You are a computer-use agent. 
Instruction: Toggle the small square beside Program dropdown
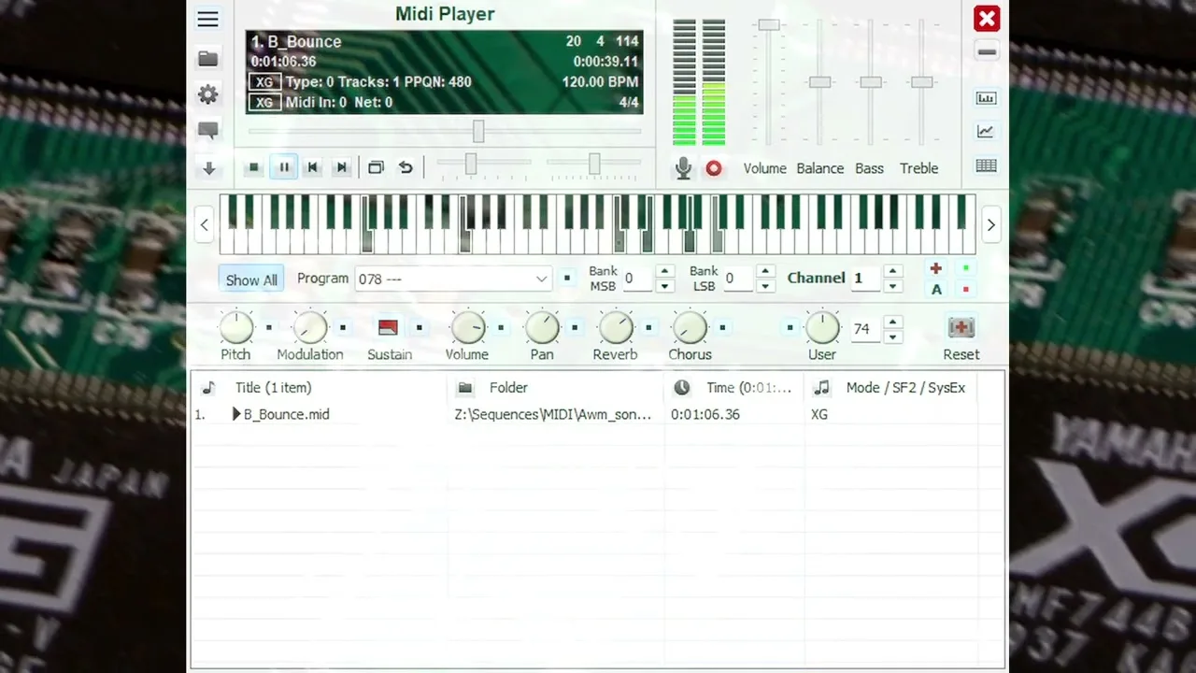[x=567, y=279]
